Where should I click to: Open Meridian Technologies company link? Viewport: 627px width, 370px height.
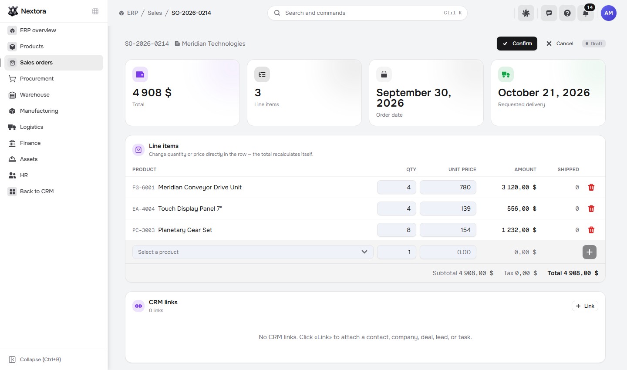pos(210,44)
